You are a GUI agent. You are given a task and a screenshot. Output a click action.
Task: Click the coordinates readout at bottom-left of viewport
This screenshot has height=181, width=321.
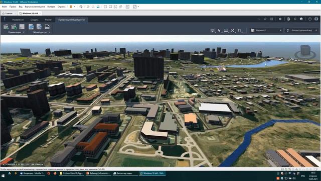click(23, 164)
